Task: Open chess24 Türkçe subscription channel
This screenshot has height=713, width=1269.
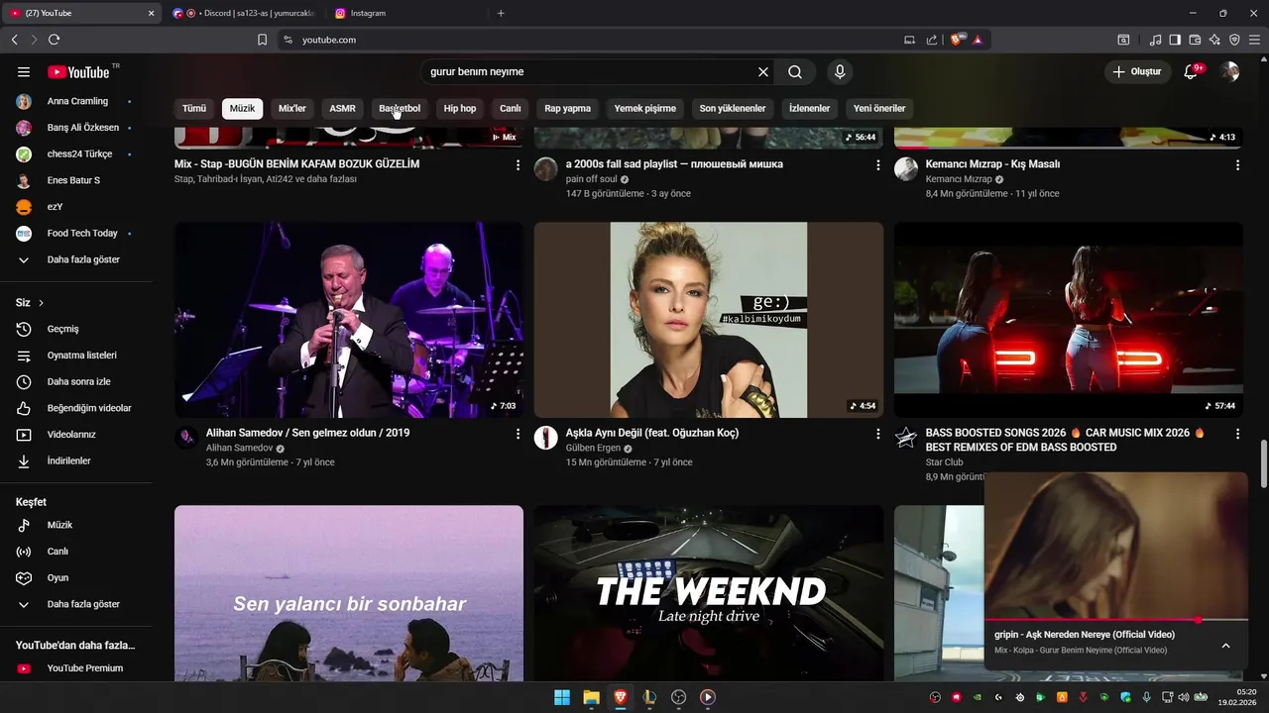Action: click(x=77, y=153)
